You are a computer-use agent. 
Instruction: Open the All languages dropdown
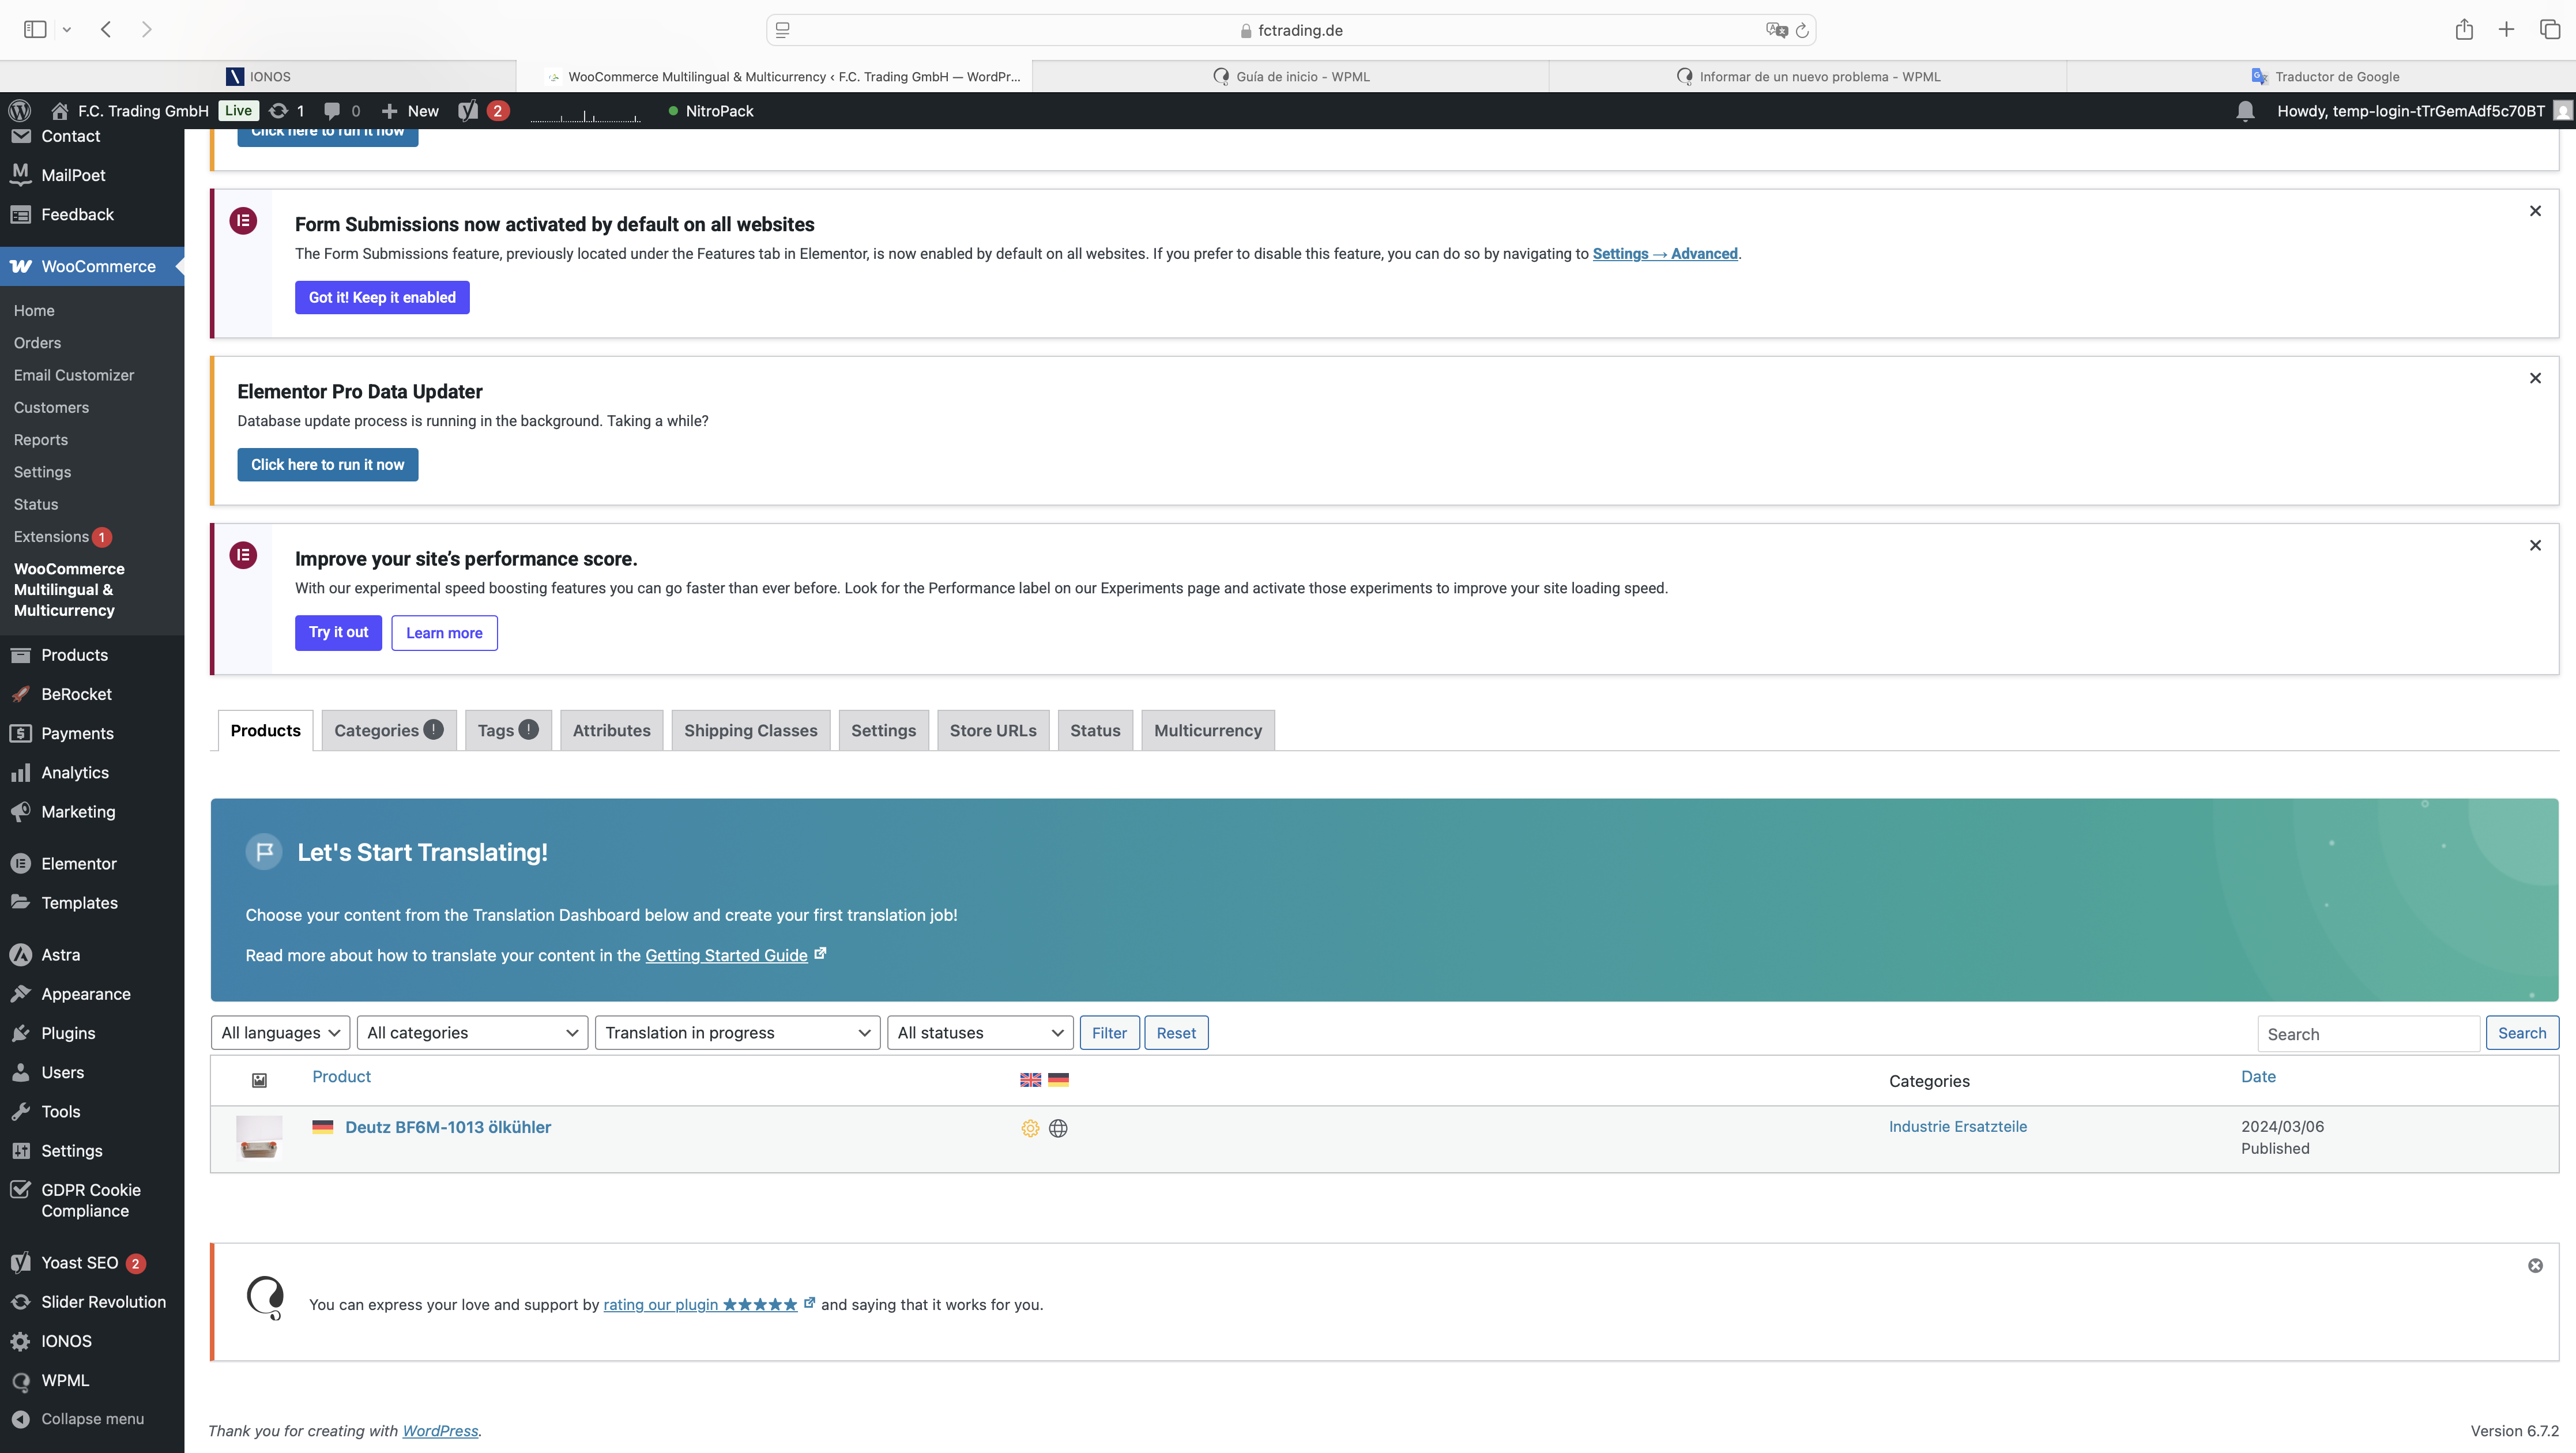(280, 1033)
